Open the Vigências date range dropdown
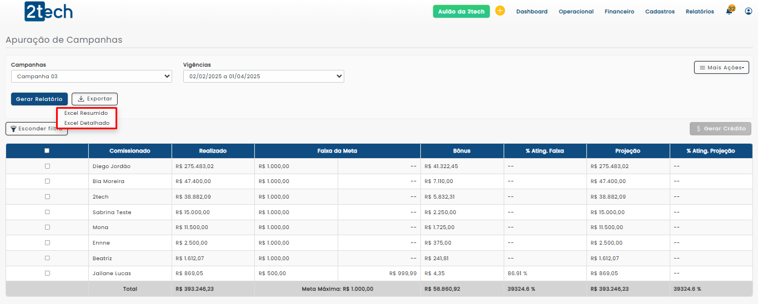This screenshot has width=758, height=304. coord(263,77)
